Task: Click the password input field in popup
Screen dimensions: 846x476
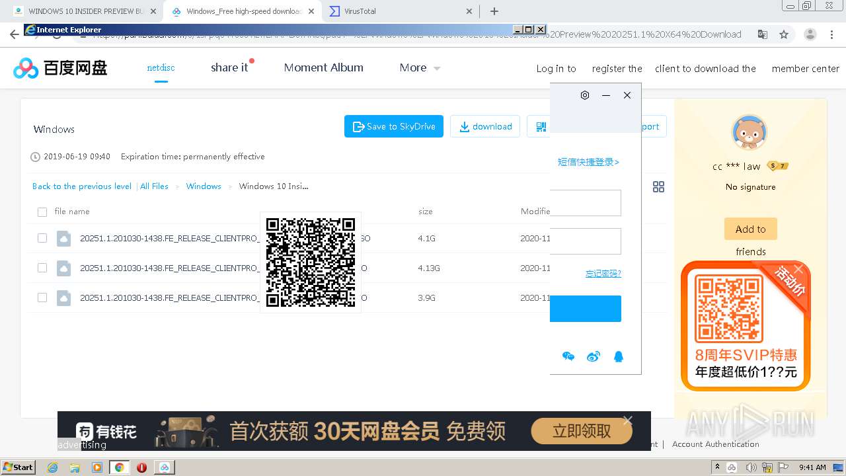Action: coord(586,241)
